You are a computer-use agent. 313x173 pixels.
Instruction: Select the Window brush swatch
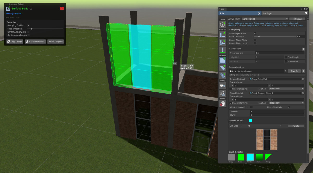click(x=250, y=157)
